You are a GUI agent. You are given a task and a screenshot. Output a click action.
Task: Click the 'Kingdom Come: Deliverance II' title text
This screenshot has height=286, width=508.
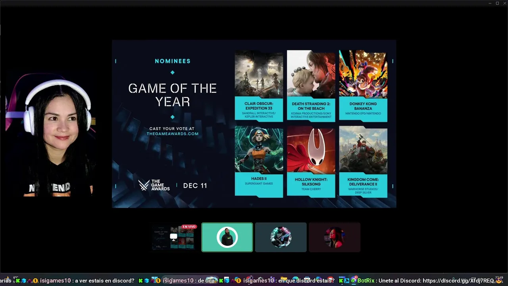tap(363, 182)
